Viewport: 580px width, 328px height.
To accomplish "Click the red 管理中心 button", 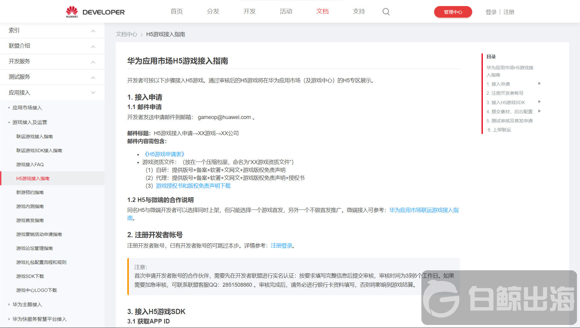I will 453,12.
